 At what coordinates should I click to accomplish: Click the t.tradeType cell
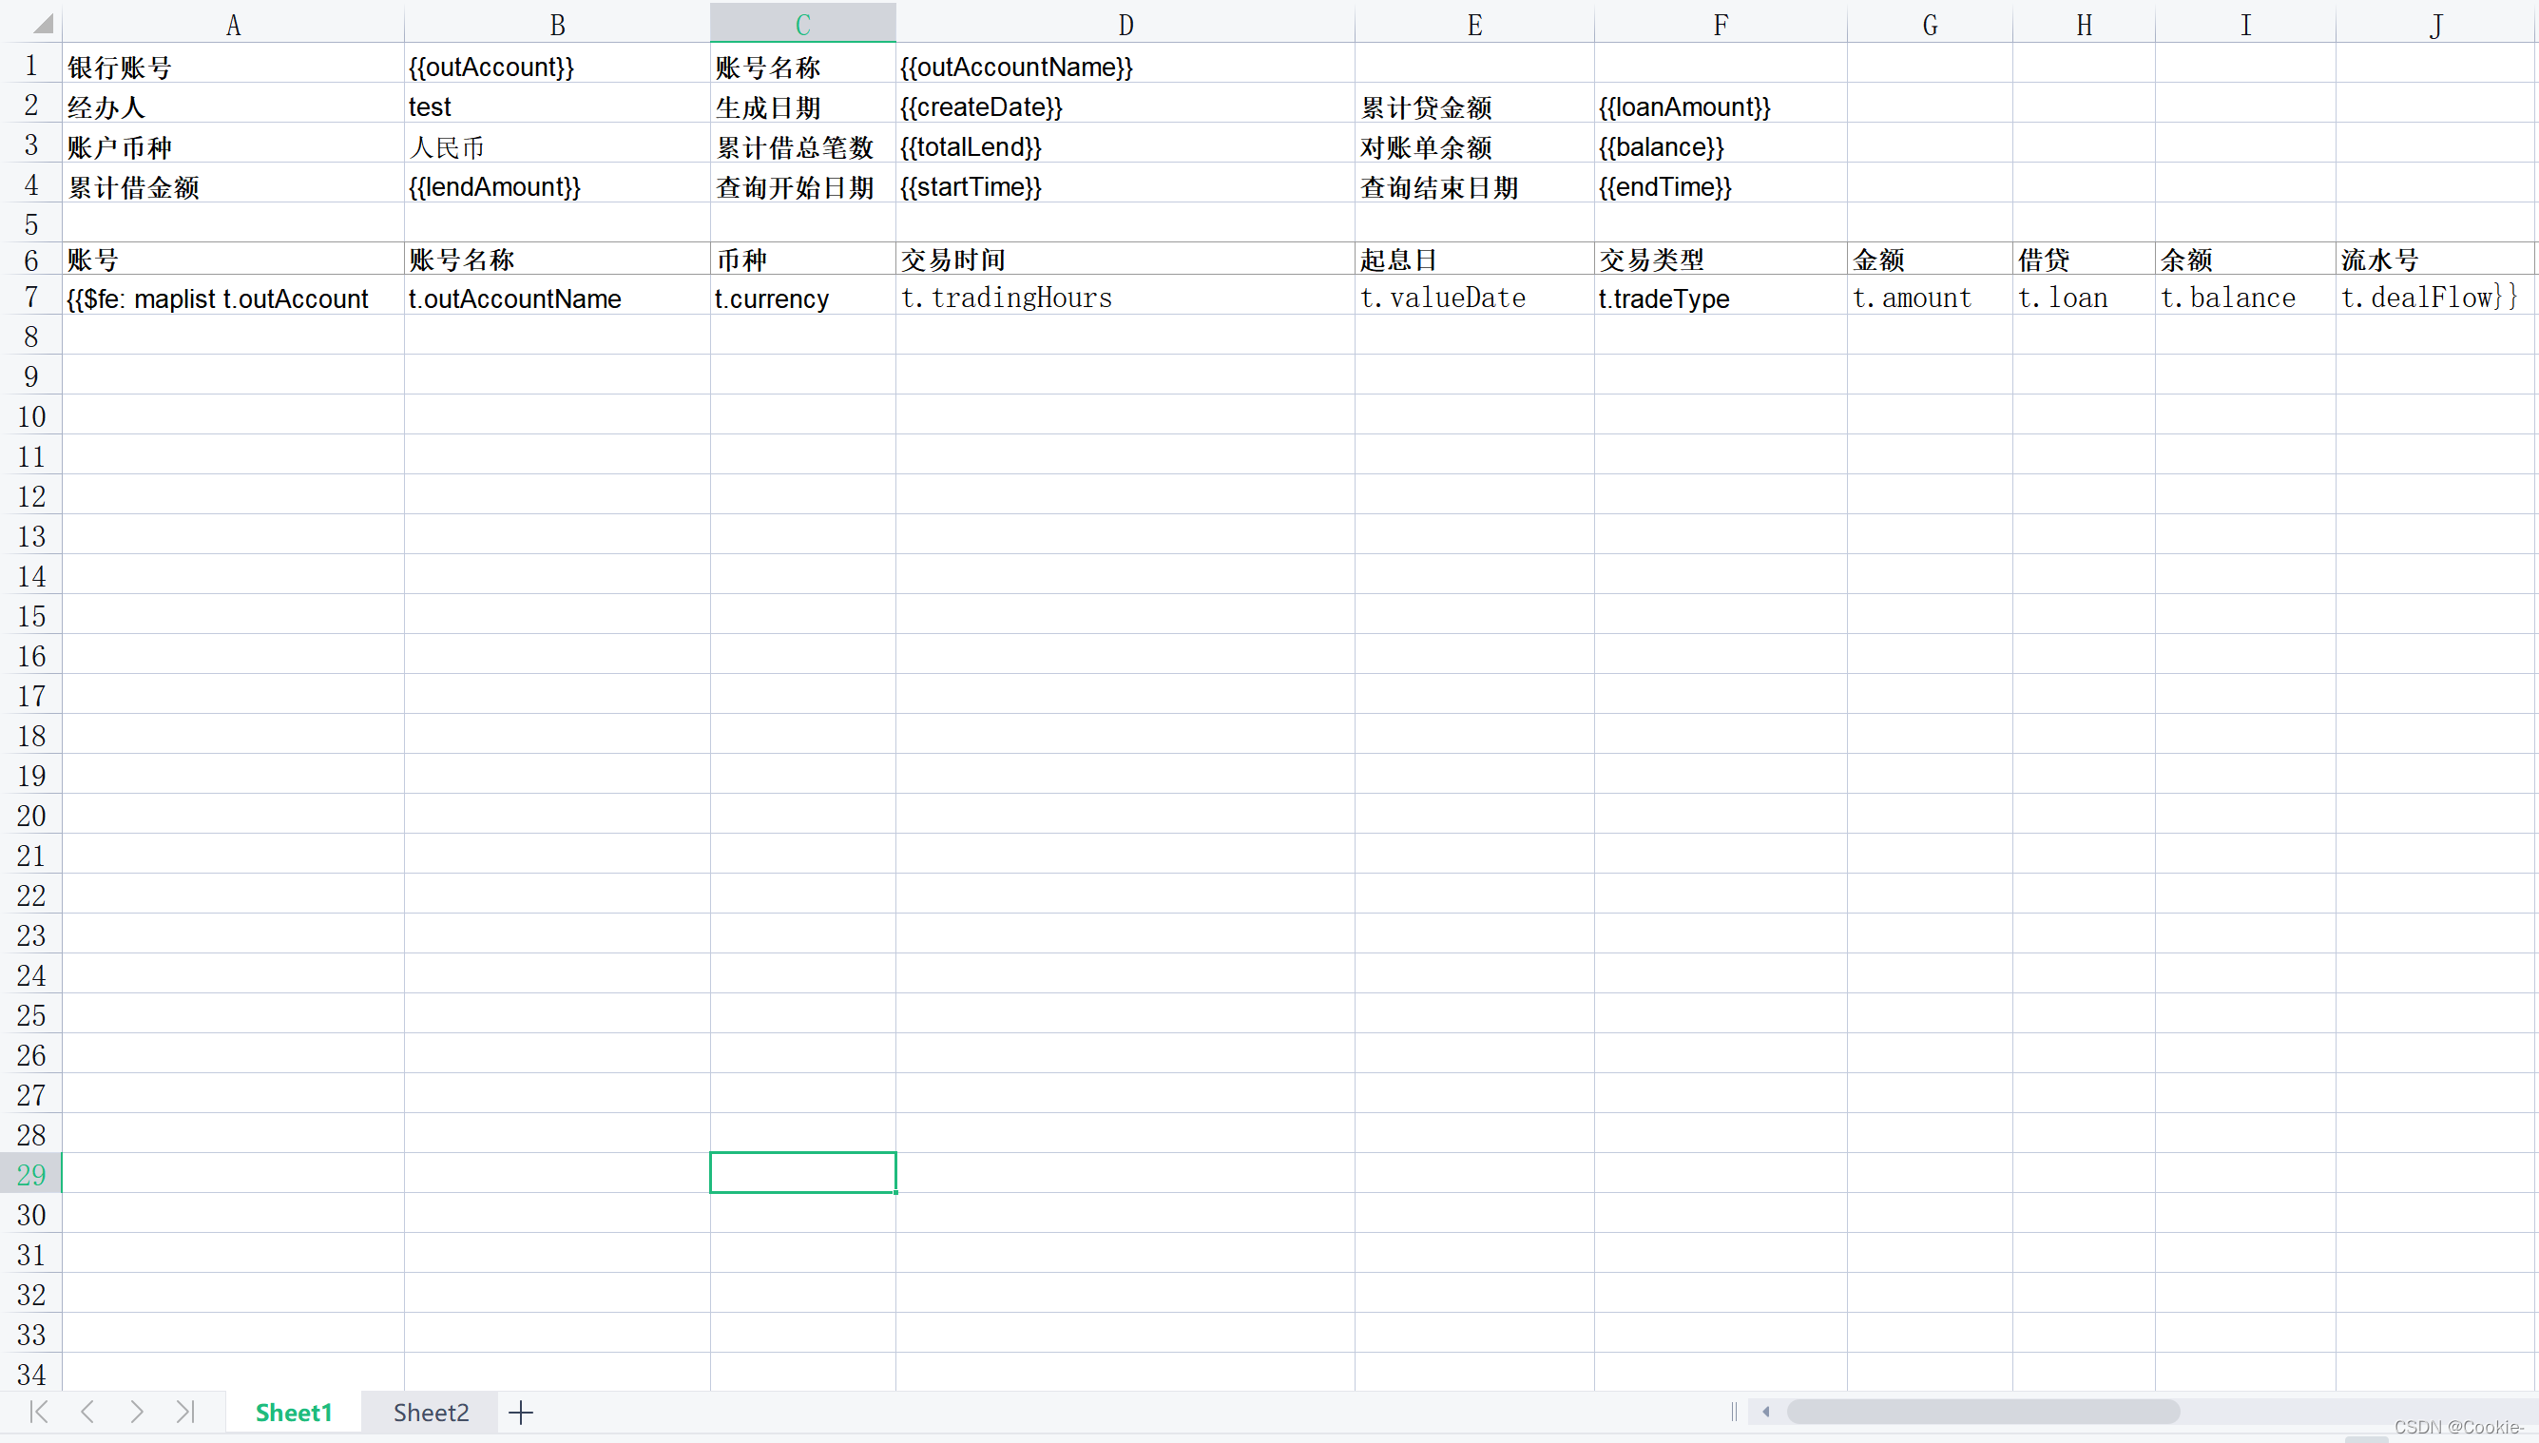click(x=1720, y=298)
